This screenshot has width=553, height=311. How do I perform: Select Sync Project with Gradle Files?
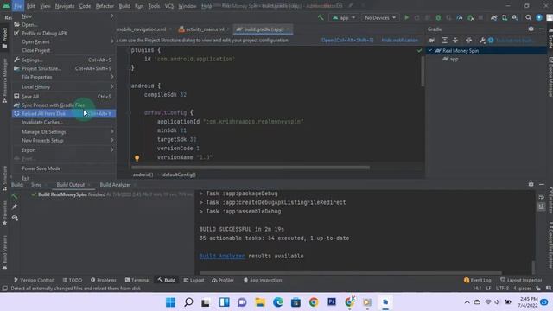(x=63, y=105)
